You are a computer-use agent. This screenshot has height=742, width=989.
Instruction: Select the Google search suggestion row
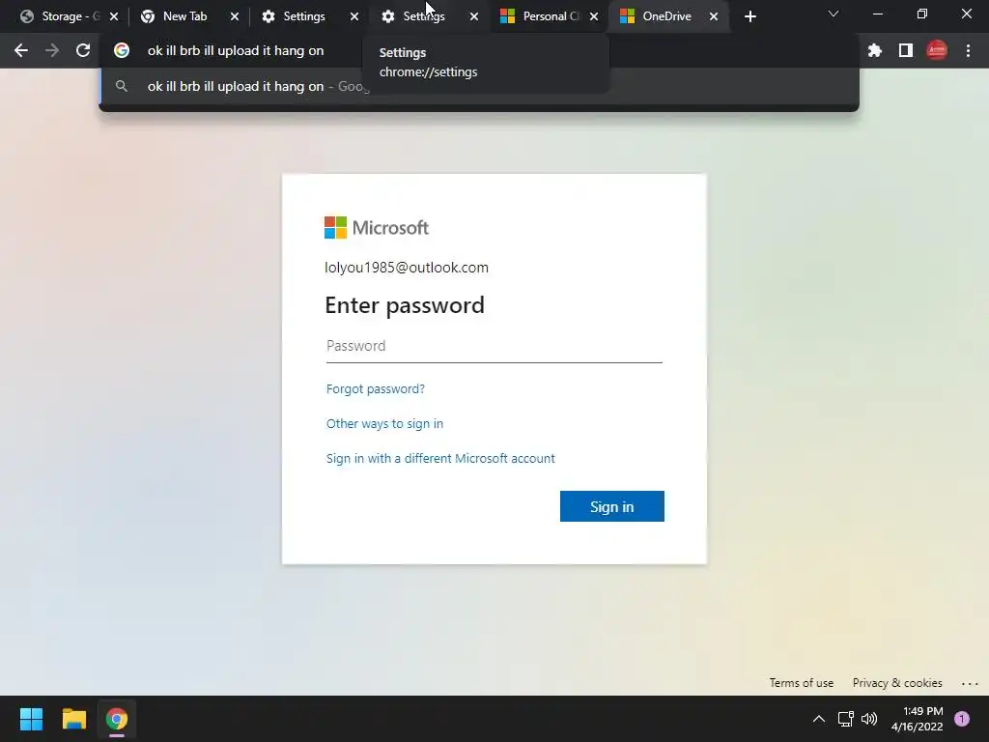479,86
